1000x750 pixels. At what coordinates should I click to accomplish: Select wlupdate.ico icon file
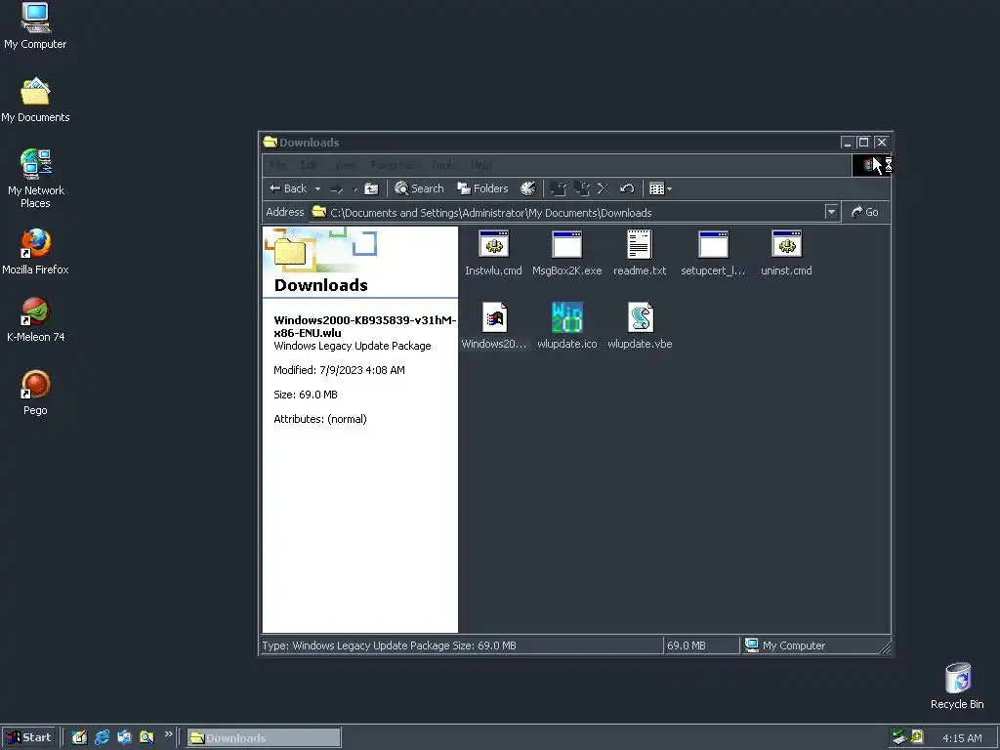tap(566, 326)
